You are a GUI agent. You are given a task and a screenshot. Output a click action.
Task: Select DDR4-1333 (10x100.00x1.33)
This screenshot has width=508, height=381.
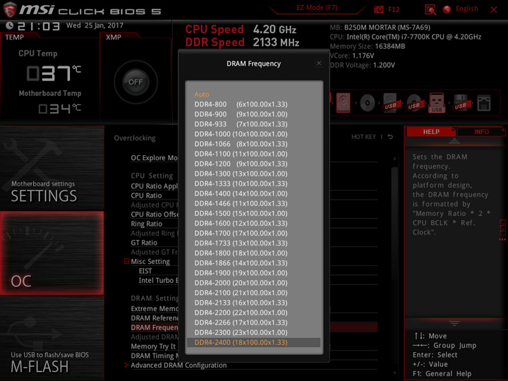coord(241,183)
